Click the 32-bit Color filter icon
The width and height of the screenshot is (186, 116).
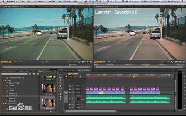pyautogui.click(x=34, y=74)
